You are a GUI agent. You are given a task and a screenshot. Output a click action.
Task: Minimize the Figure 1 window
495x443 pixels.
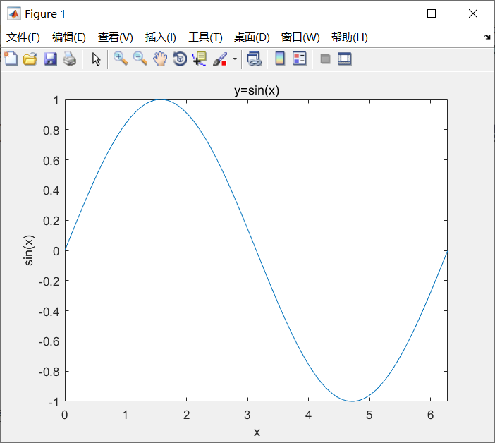pos(391,13)
